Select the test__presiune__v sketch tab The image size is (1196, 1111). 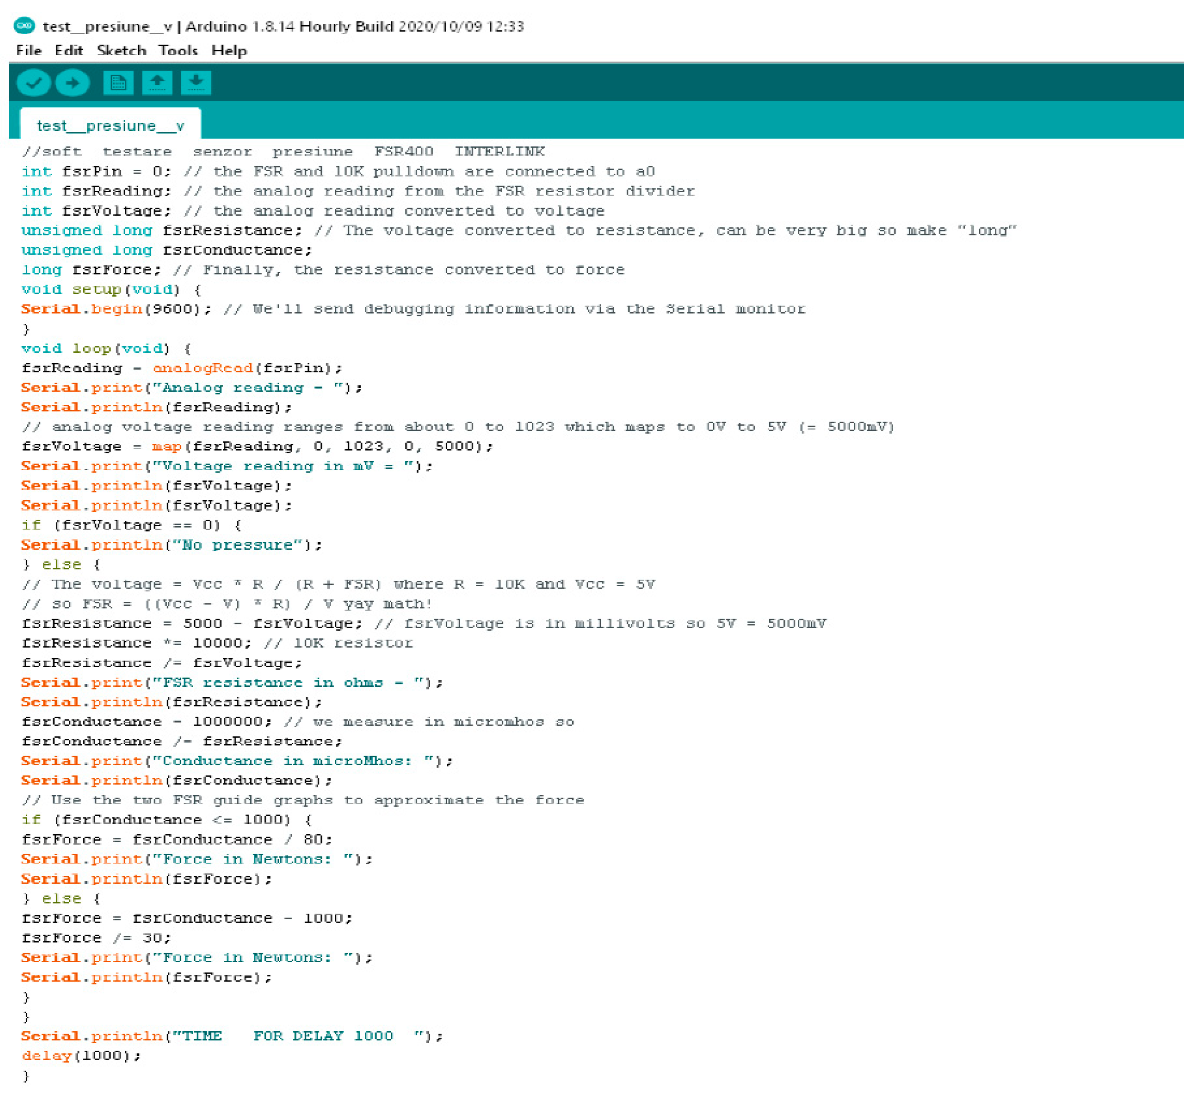coord(110,126)
